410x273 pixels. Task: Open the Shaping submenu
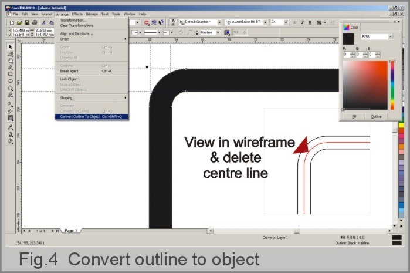pos(92,98)
